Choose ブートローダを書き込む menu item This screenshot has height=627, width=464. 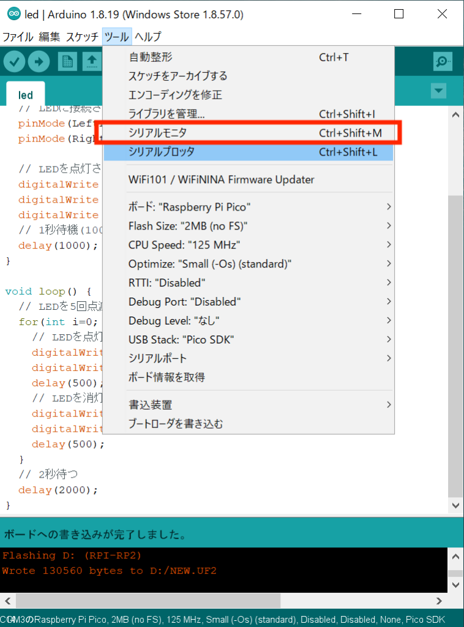(x=248, y=424)
